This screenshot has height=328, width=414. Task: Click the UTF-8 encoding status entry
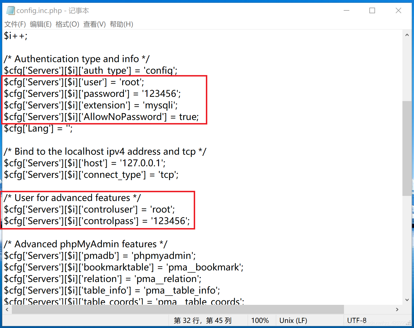357,320
